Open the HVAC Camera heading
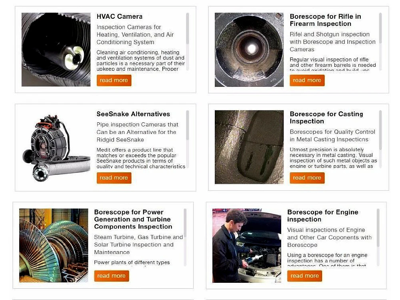The image size is (400, 300). click(x=119, y=16)
